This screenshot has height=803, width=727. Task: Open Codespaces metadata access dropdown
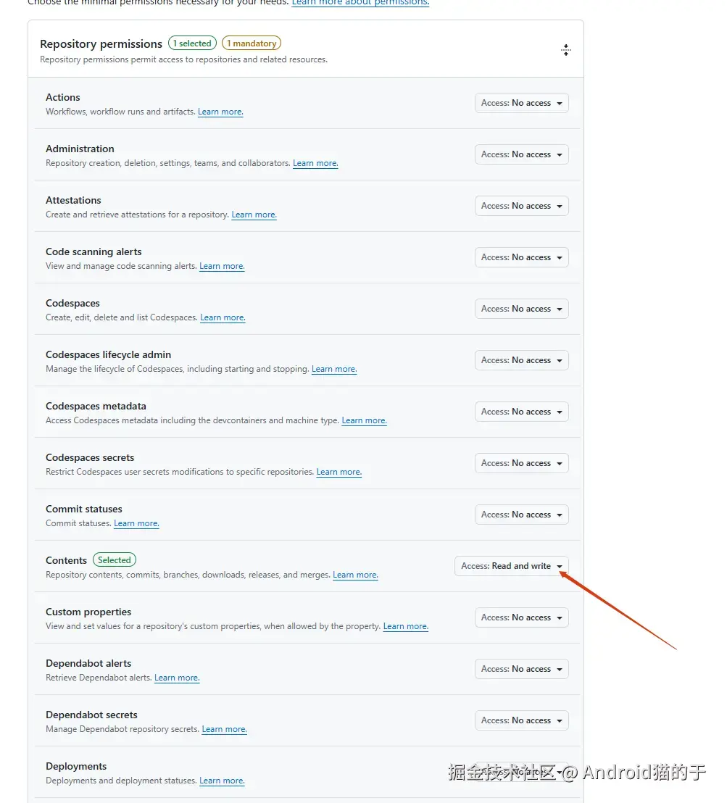pos(521,412)
